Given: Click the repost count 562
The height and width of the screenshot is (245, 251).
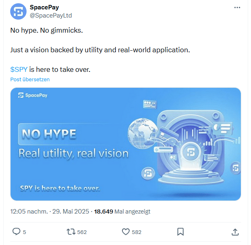Looking at the screenshot, I should [82, 232].
